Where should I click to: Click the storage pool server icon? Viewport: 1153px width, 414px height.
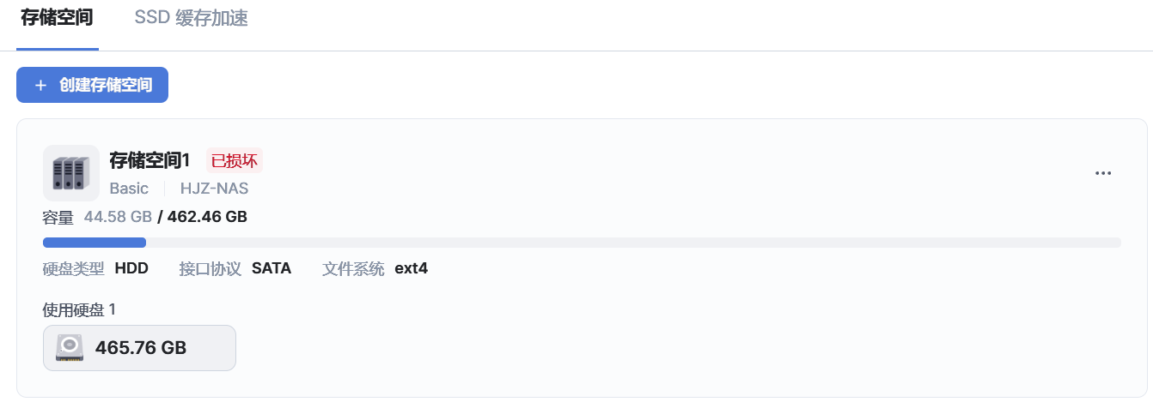(x=70, y=173)
